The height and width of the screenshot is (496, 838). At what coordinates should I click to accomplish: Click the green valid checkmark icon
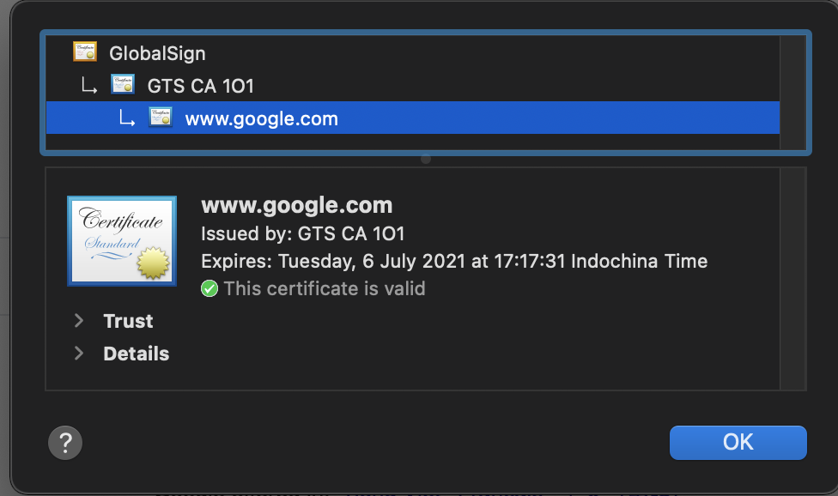[209, 288]
